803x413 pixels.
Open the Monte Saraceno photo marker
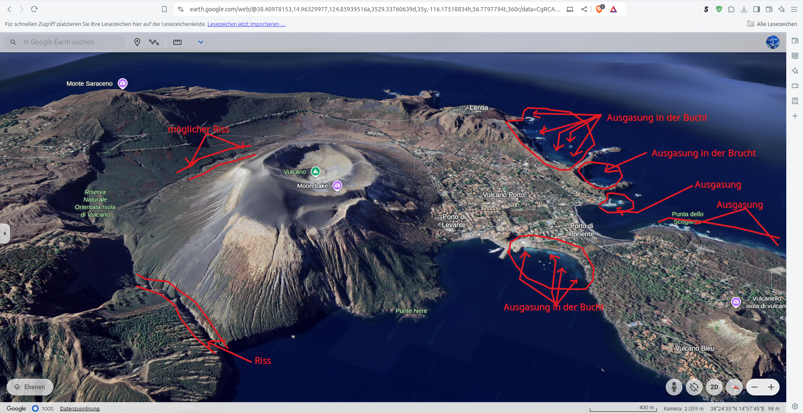123,83
